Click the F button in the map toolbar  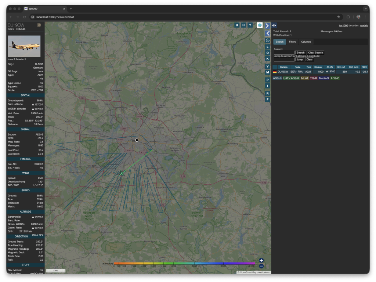pos(267,99)
